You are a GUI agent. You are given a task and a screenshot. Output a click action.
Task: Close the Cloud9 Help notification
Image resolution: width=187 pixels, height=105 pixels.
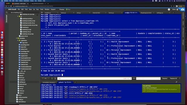pyautogui.click(x=179, y=85)
